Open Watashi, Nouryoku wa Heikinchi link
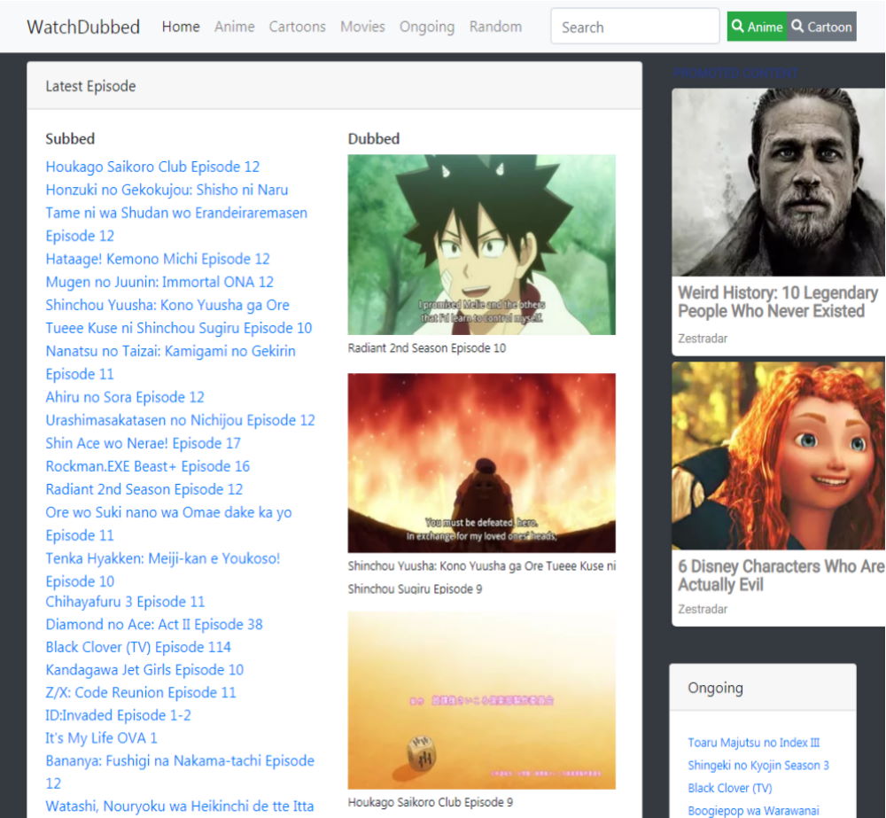Viewport: 886px width, 818px height. coord(180,806)
